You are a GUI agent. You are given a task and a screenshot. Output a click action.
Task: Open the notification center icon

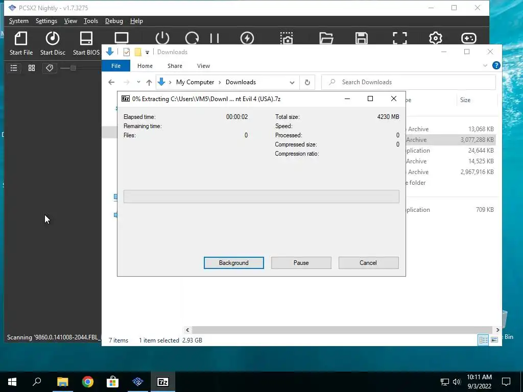coord(506,382)
